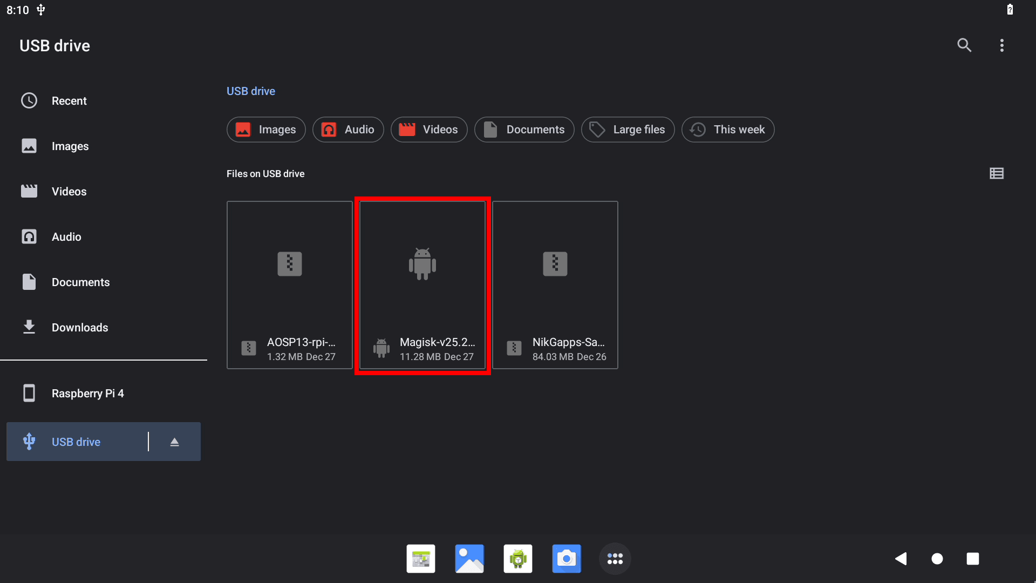1036x583 pixels.
Task: Open Raspberry Pi 4 storage
Action: [104, 394]
